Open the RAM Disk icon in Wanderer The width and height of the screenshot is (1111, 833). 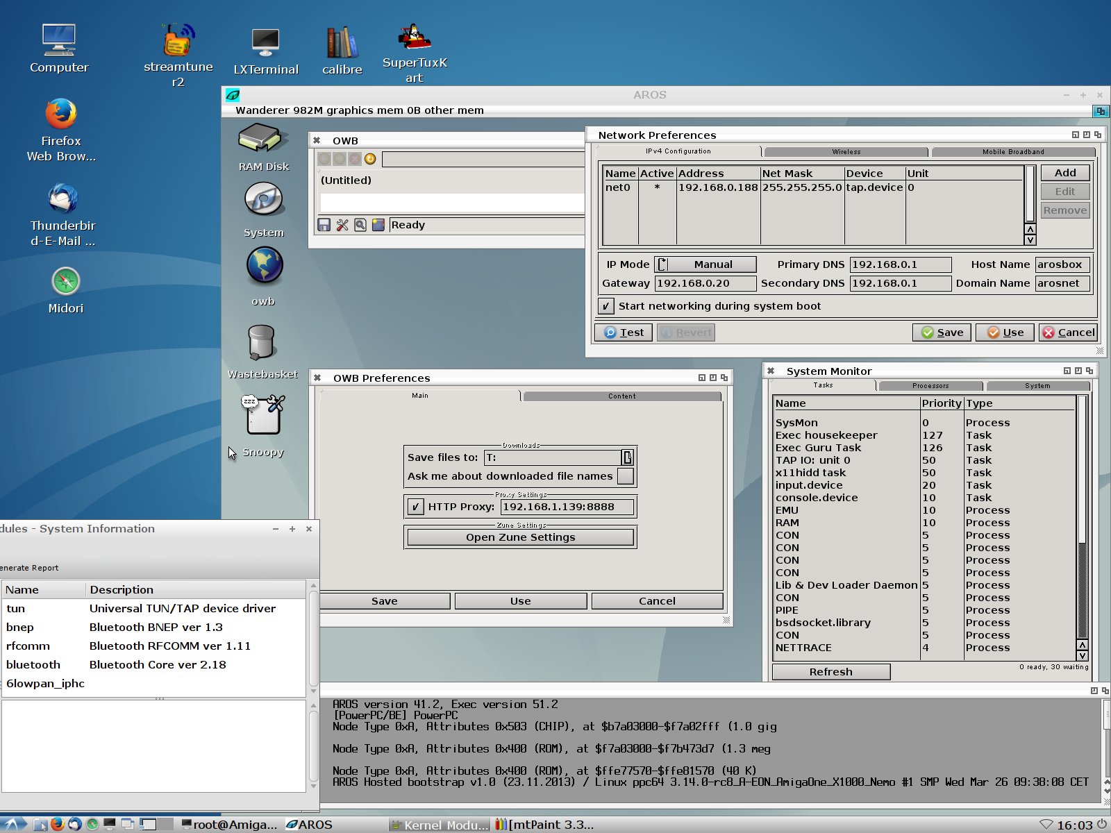click(263, 140)
